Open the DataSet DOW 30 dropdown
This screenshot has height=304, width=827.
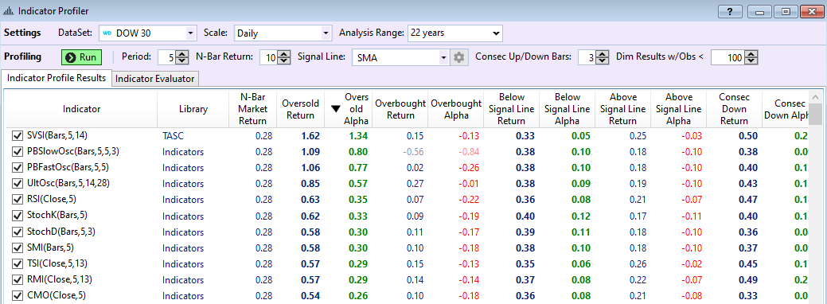[190, 33]
